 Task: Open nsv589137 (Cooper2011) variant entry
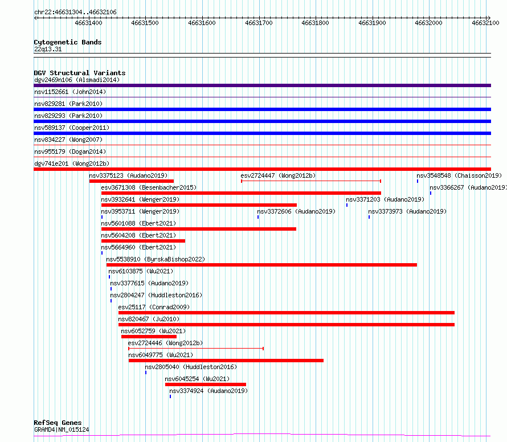pos(72,128)
